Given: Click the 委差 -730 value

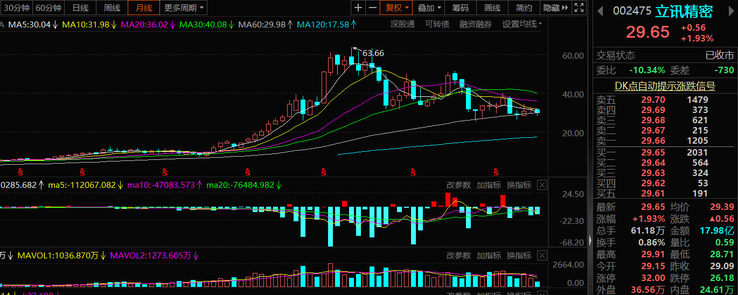Looking at the screenshot, I should (x=723, y=70).
